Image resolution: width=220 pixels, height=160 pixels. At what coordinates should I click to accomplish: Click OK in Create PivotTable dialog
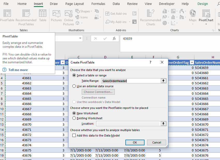click(135, 142)
